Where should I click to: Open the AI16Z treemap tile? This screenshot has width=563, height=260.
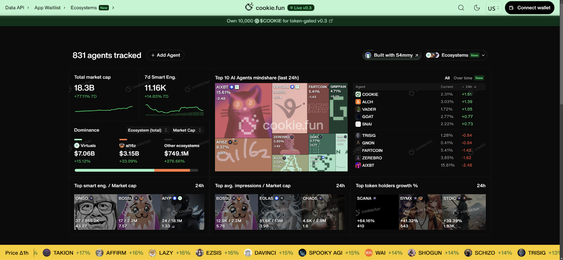coord(243,155)
